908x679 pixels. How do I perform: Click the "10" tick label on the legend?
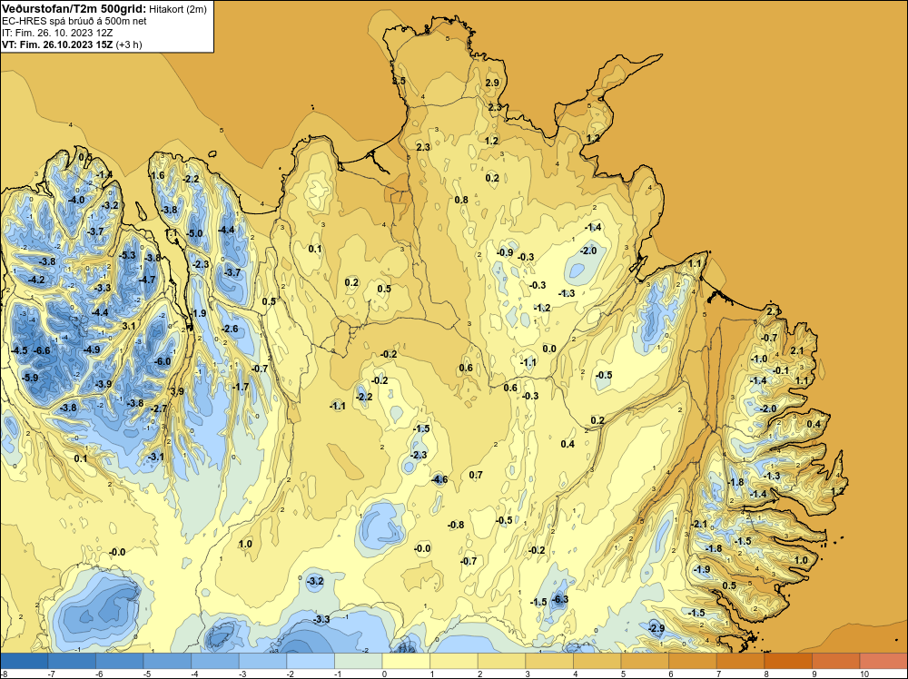pyautogui.click(x=864, y=674)
